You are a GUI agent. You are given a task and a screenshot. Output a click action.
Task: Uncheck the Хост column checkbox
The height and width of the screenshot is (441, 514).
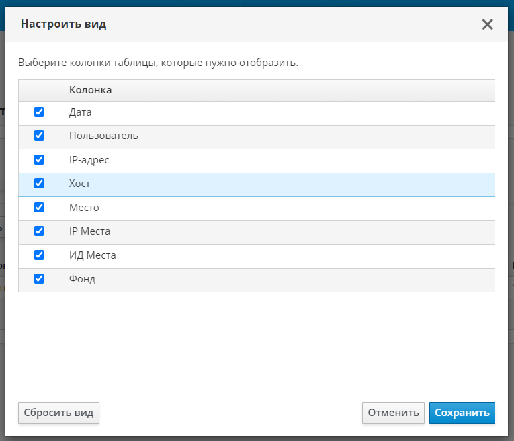39,184
